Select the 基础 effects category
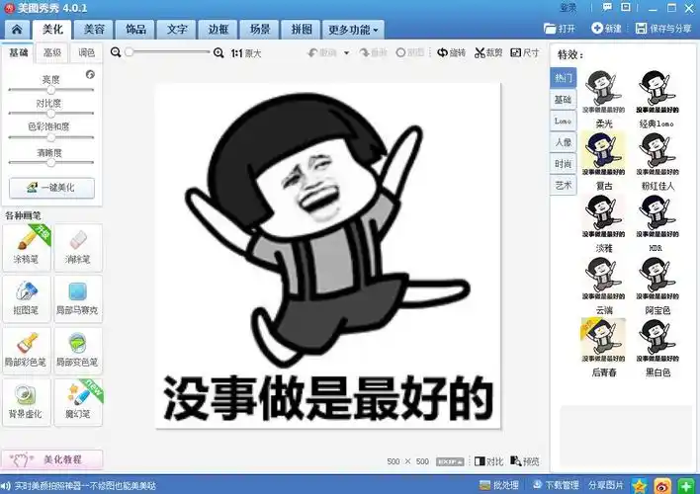Image resolution: width=700 pixels, height=494 pixels. click(563, 99)
